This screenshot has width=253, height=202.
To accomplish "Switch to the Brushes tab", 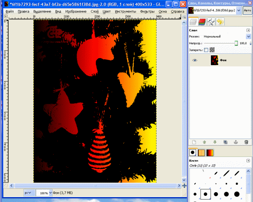I will [193, 152].
